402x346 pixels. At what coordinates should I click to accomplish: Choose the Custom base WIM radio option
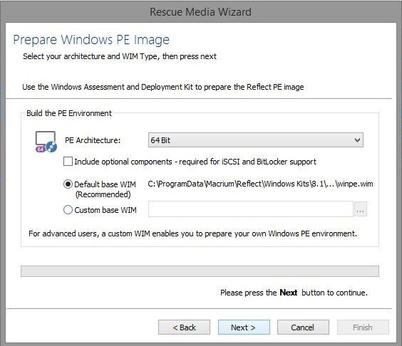(x=68, y=210)
